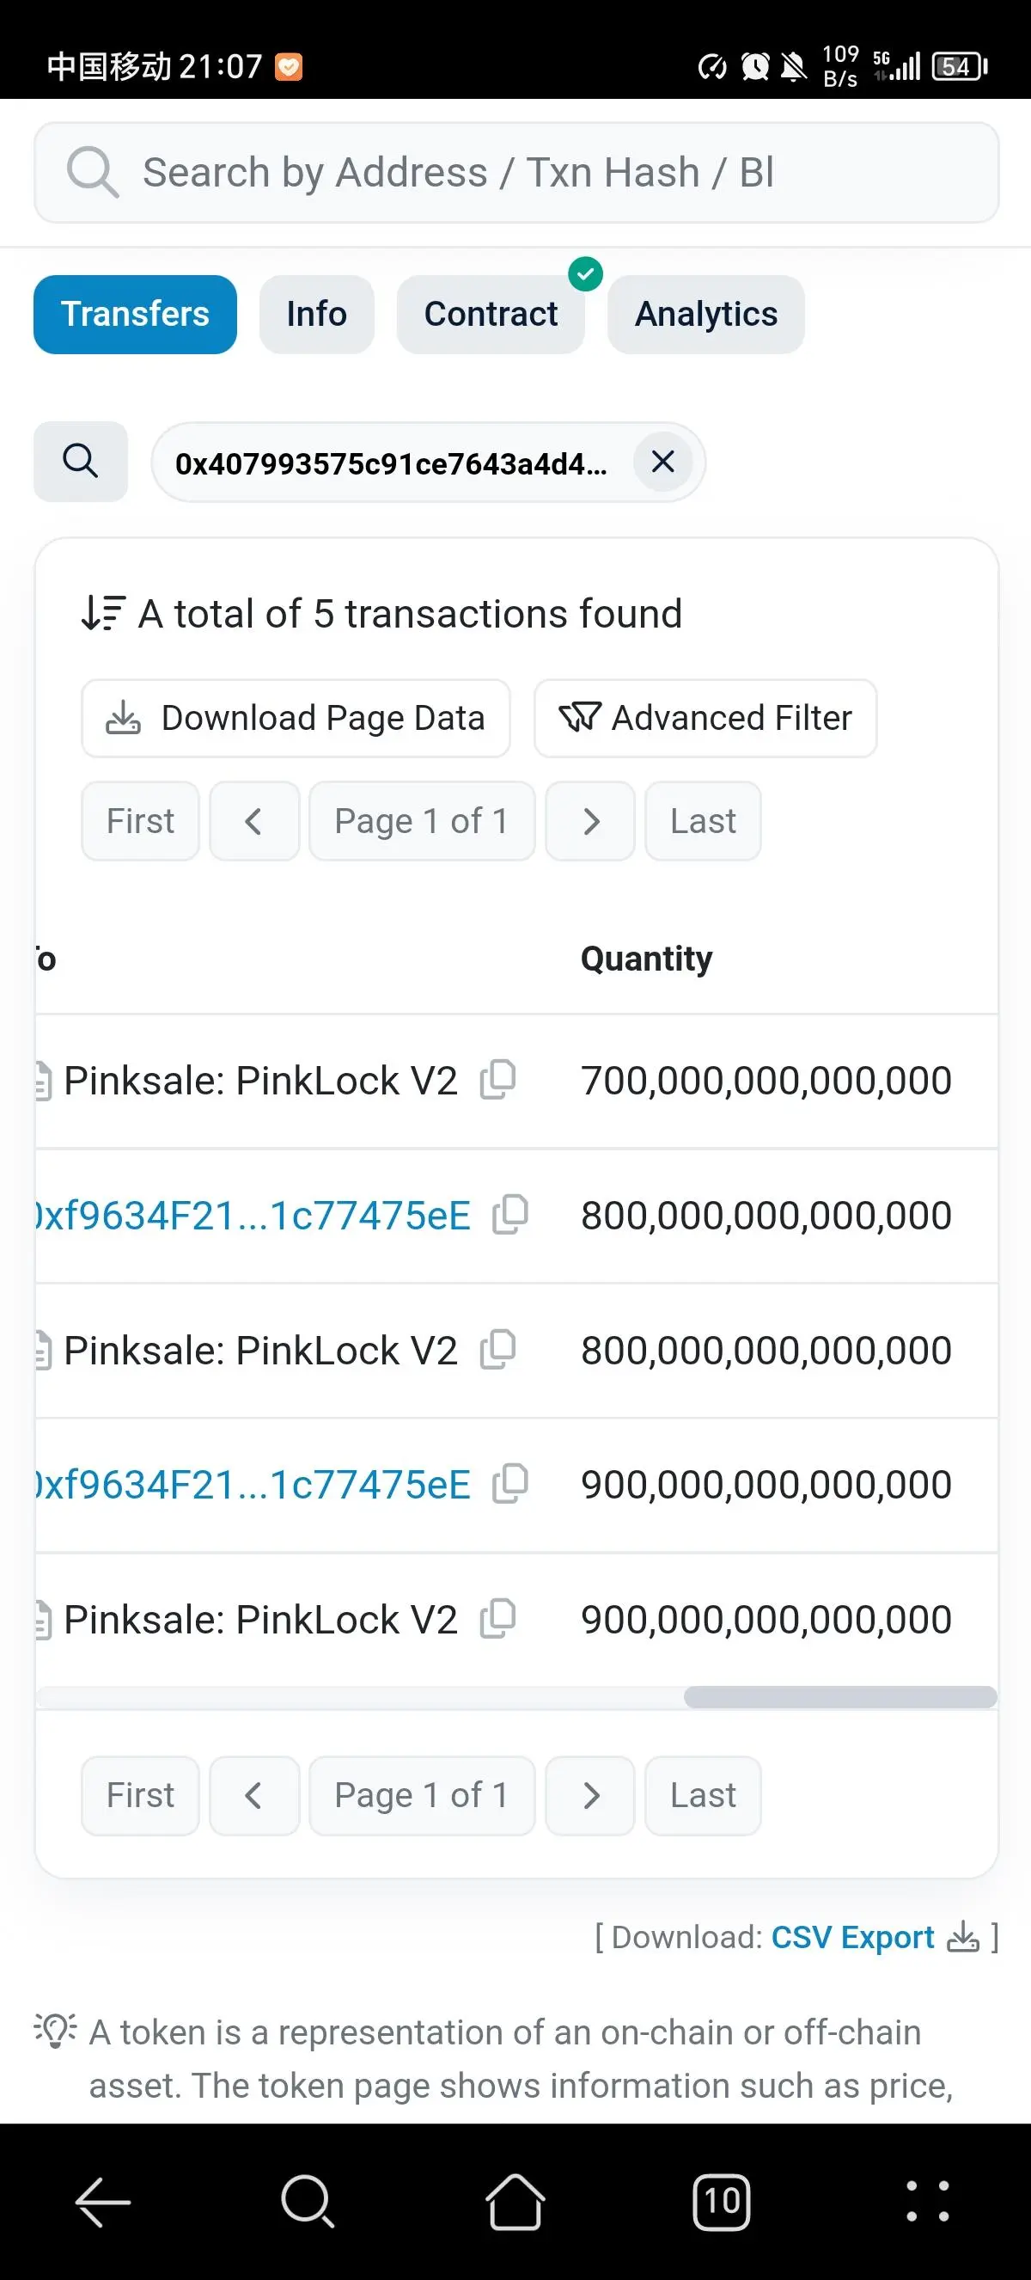Click the sort transactions icon
Viewport: 1031px width, 2280px height.
pyautogui.click(x=102, y=613)
